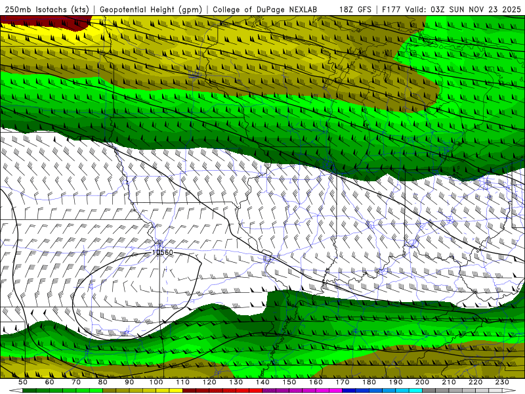Click the '80' value on the color scale
525x394 pixels.
pos(102,382)
